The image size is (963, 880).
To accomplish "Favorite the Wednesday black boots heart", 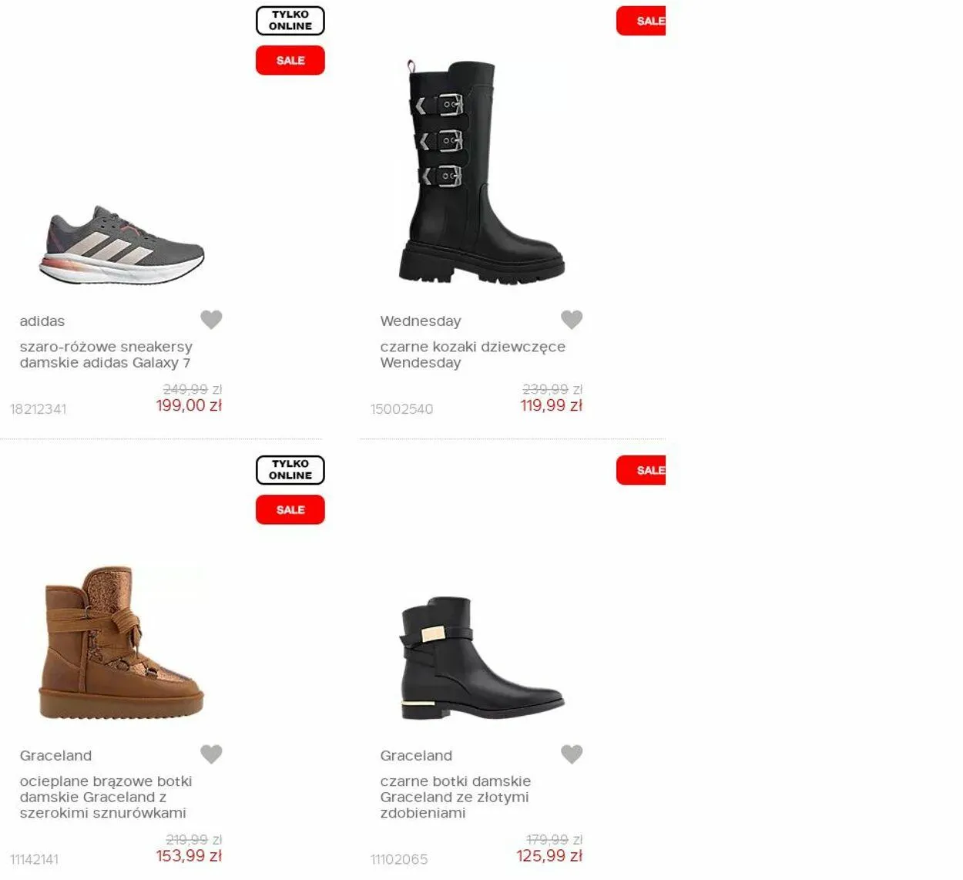I will coord(572,319).
